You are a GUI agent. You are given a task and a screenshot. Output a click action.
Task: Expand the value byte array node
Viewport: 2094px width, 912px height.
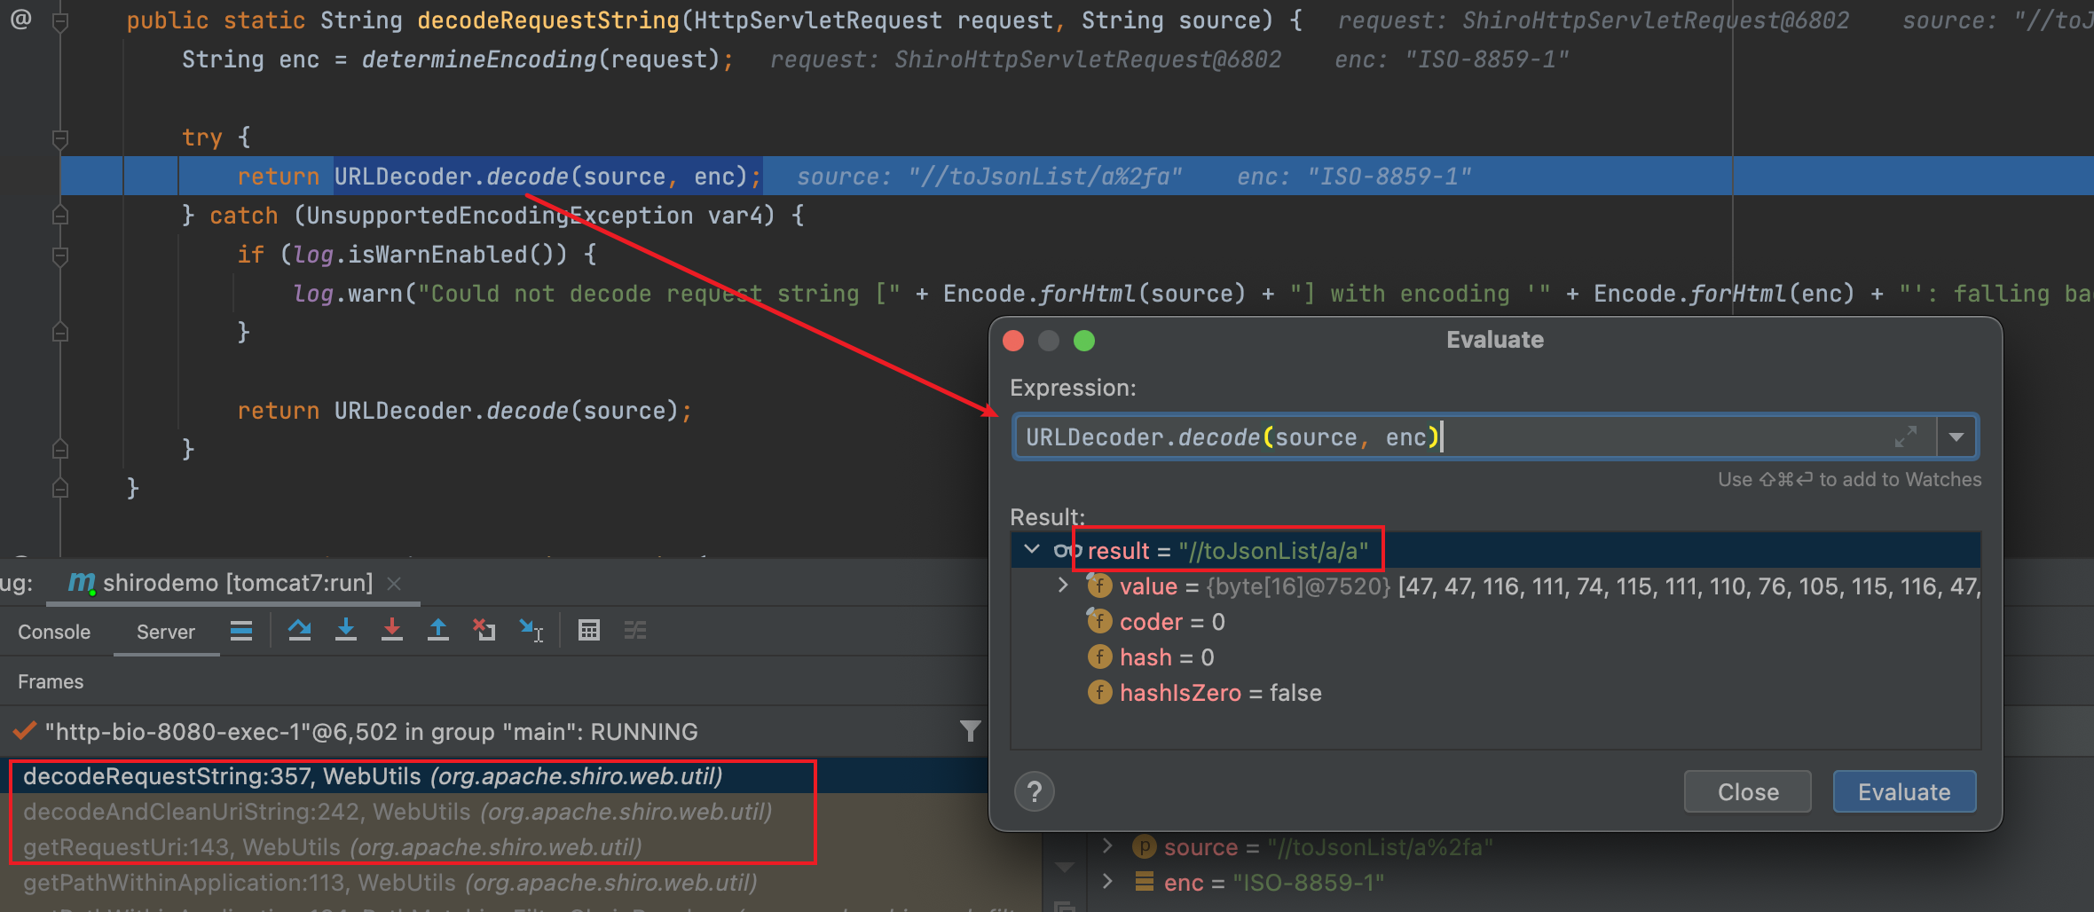[1063, 586]
